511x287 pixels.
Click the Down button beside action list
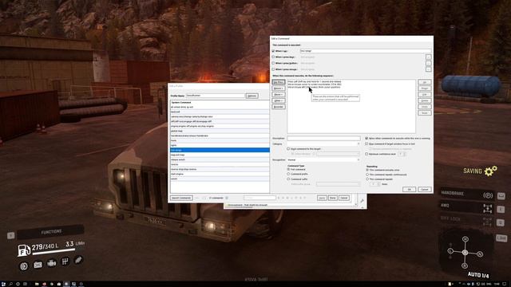pyautogui.click(x=424, y=88)
